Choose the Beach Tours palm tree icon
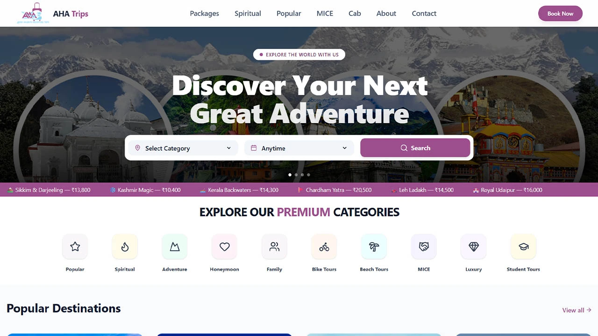 374,246
